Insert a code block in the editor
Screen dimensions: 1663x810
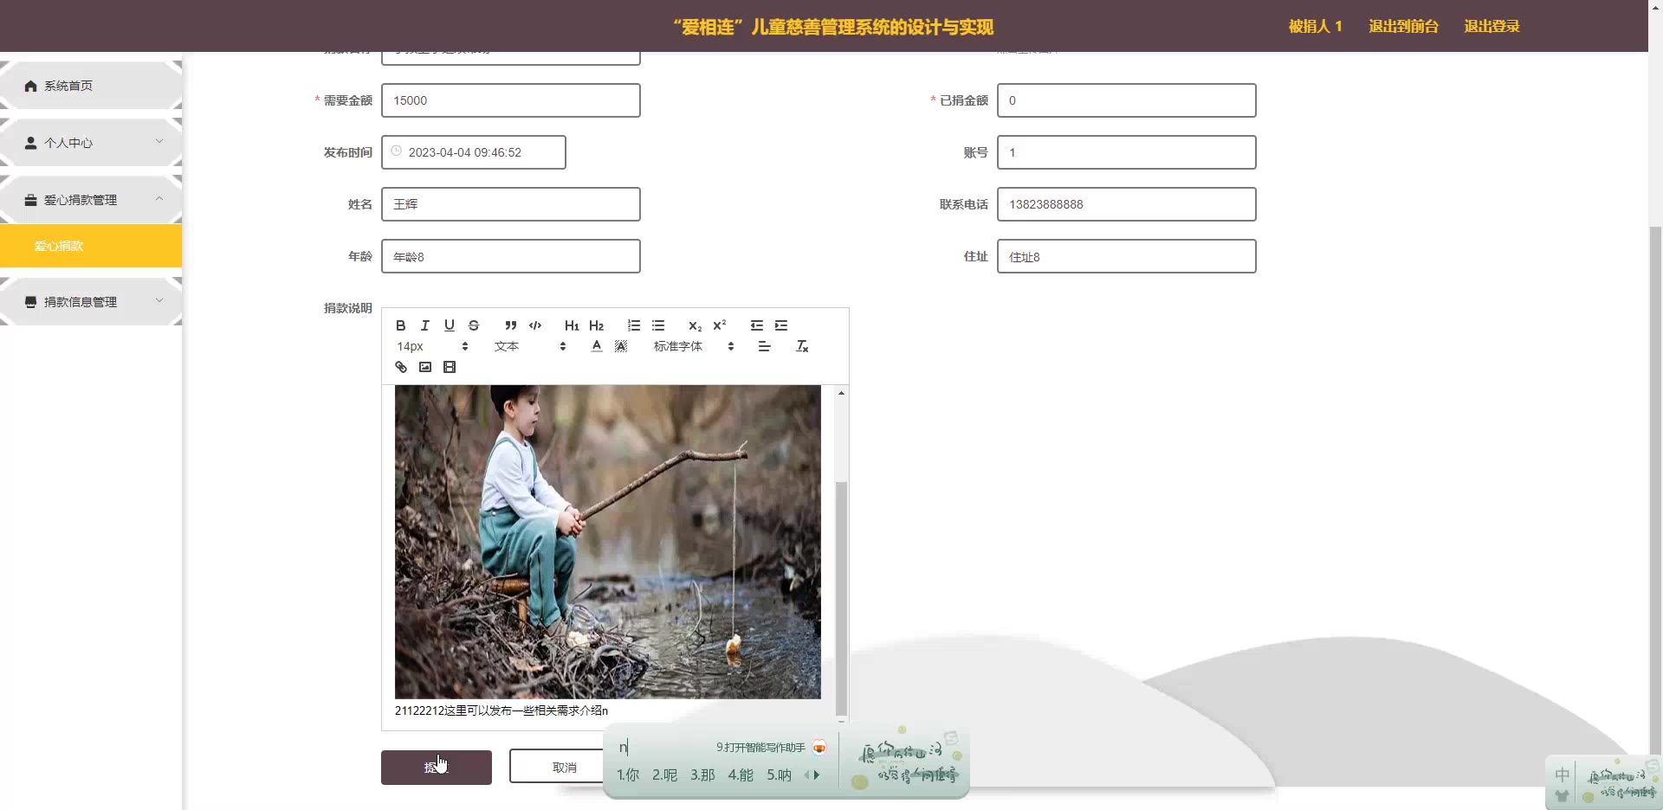pyautogui.click(x=535, y=325)
